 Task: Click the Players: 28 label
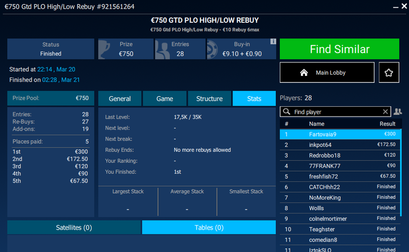click(x=296, y=98)
